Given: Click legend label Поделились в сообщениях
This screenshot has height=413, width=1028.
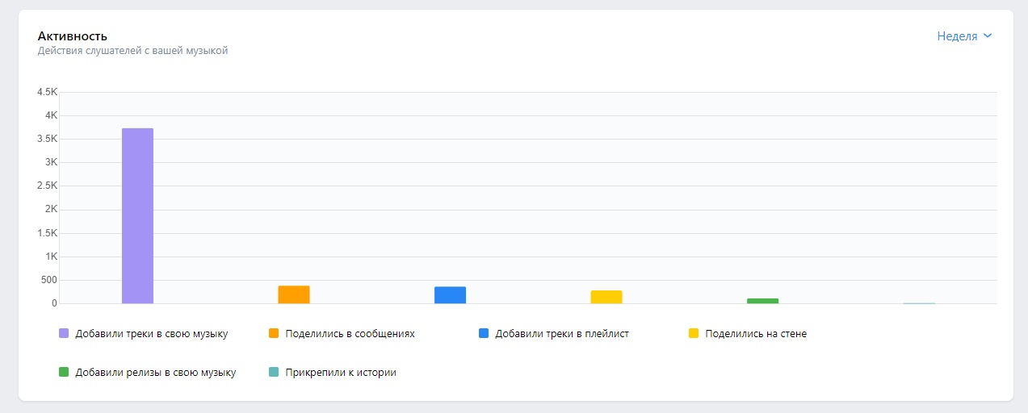Looking at the screenshot, I should 350,334.
